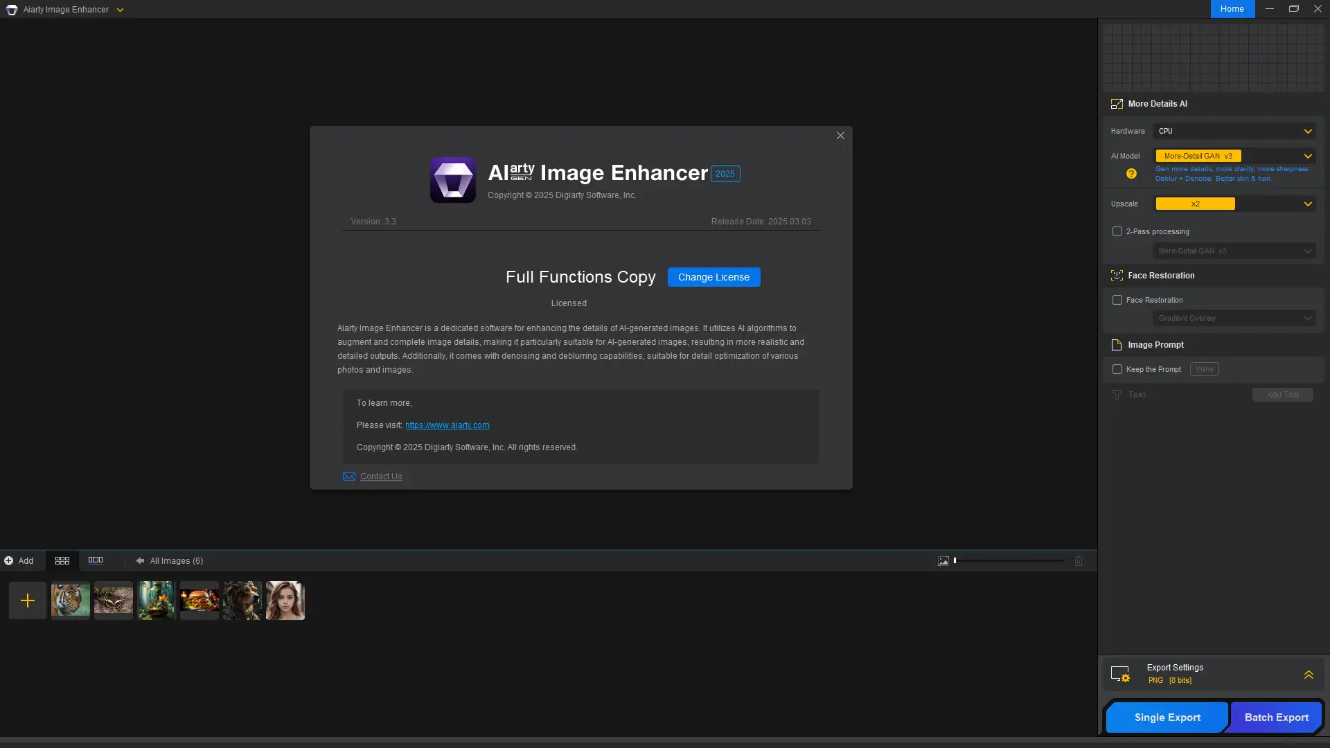The height and width of the screenshot is (748, 1330).
Task: Open the Hardware CPU dropdown
Action: [x=1234, y=131]
